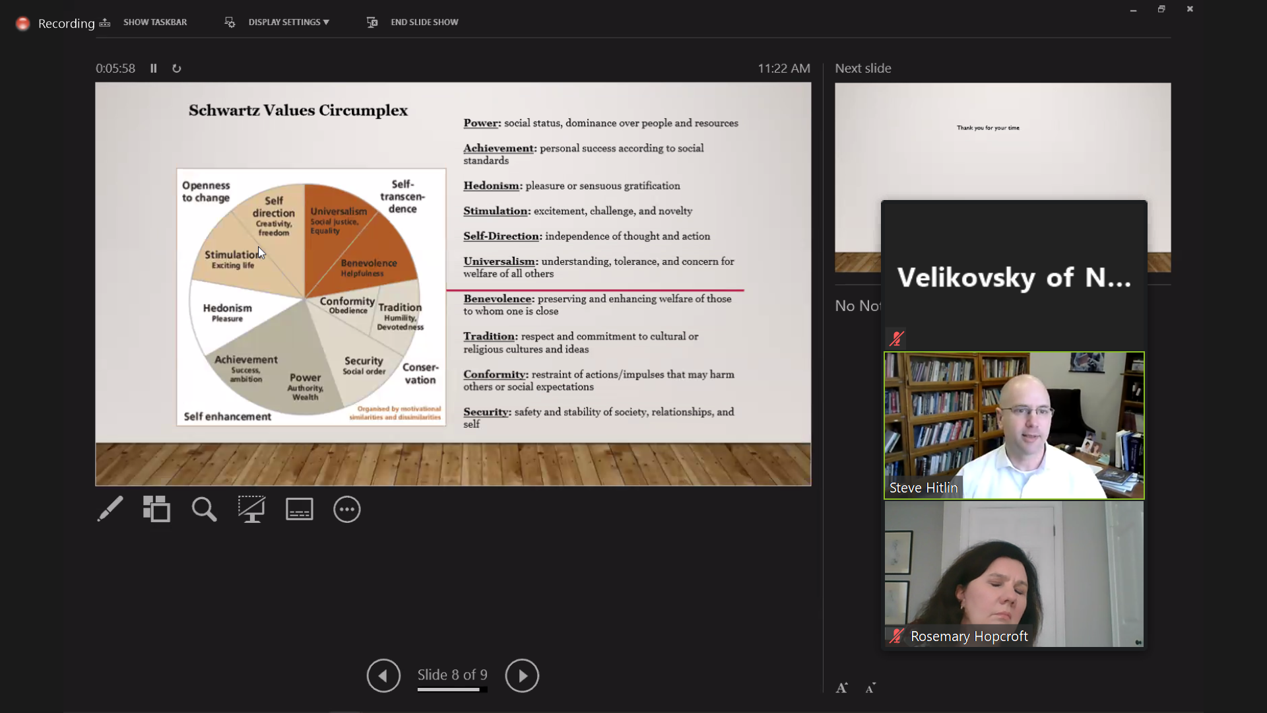Toggle the subtitles icon
Screen dimensions: 1267x713
click(299, 509)
